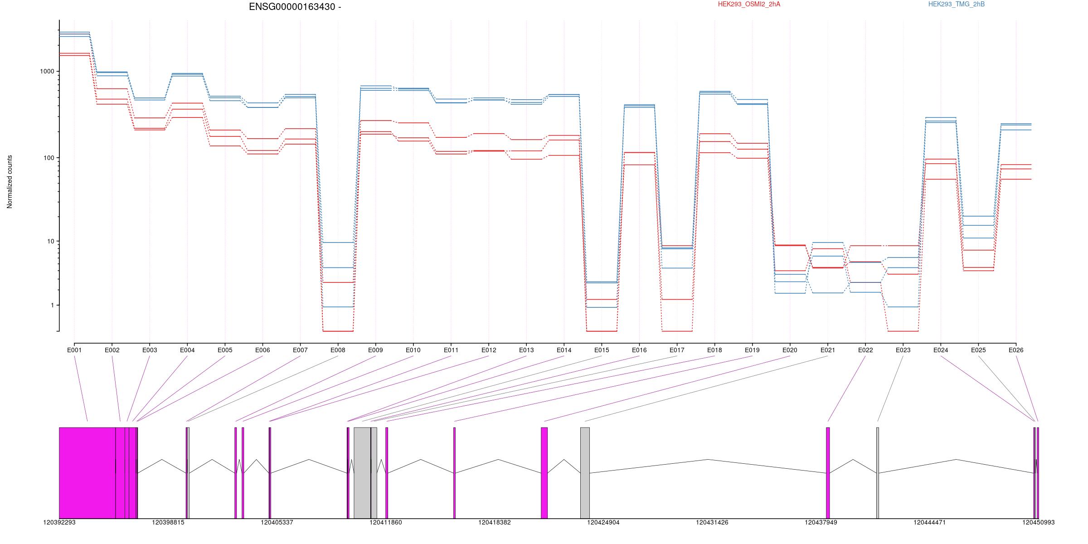
Task: Click exon label E010
Action: (413, 350)
